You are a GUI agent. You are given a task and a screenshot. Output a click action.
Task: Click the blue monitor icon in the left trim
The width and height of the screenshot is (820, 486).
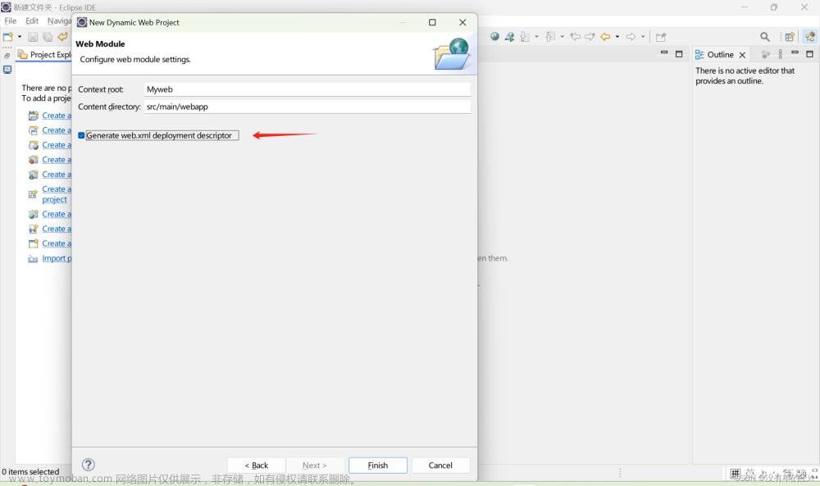tap(7, 70)
